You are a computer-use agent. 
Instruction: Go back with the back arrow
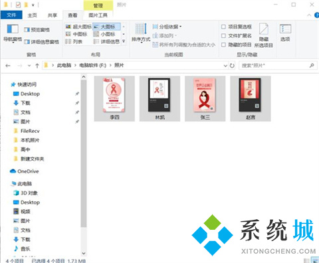tap(8, 66)
